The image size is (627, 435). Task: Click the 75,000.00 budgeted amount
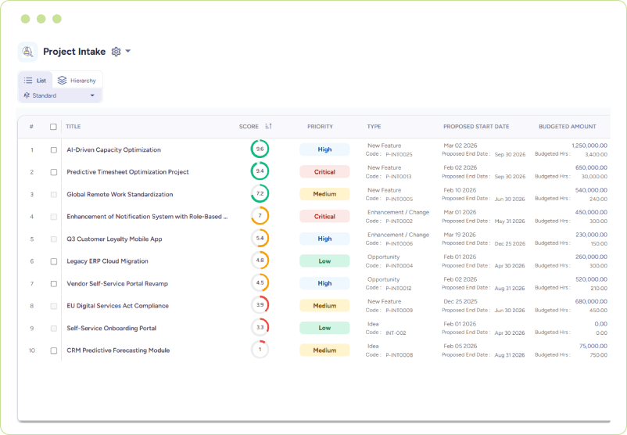click(593, 346)
